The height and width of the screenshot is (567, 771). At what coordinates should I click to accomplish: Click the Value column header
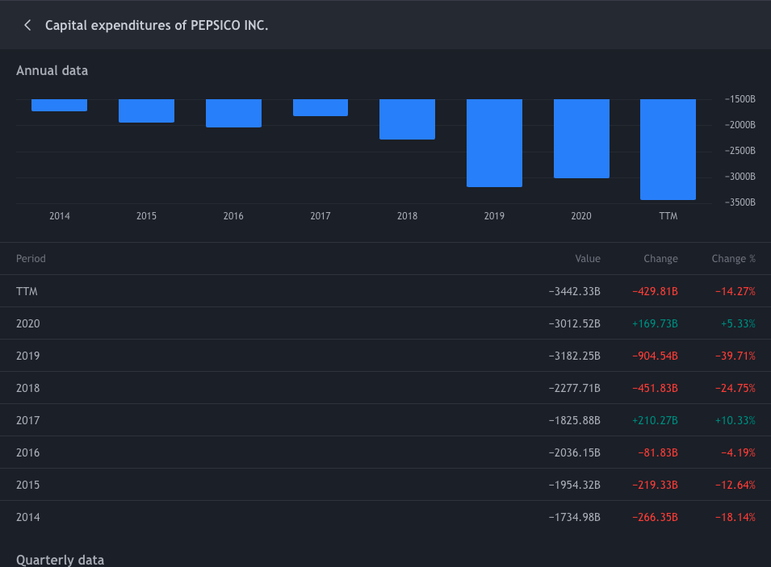(588, 258)
